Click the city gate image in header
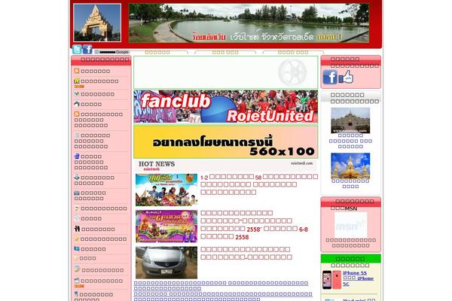Screen dimensions: 452x301 [97, 23]
